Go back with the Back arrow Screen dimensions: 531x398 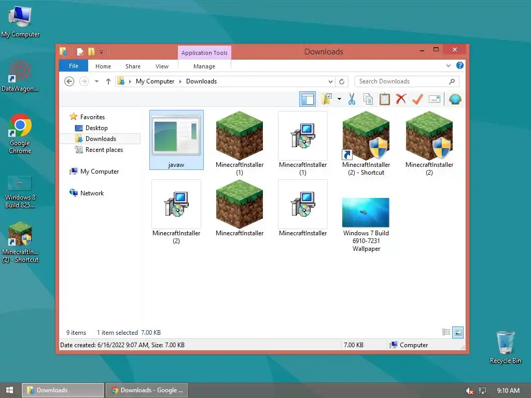pos(69,81)
